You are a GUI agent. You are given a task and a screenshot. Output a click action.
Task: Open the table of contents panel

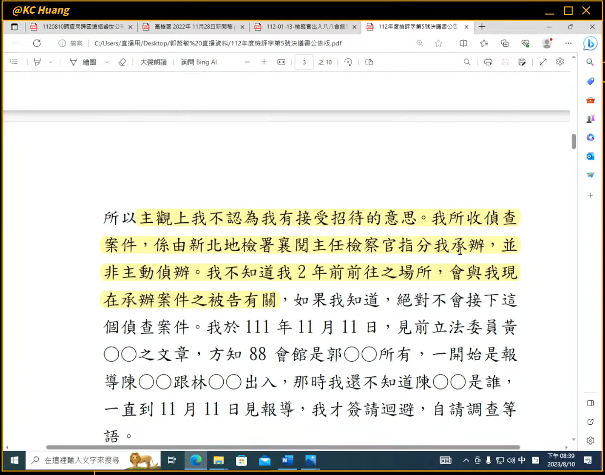coord(14,62)
